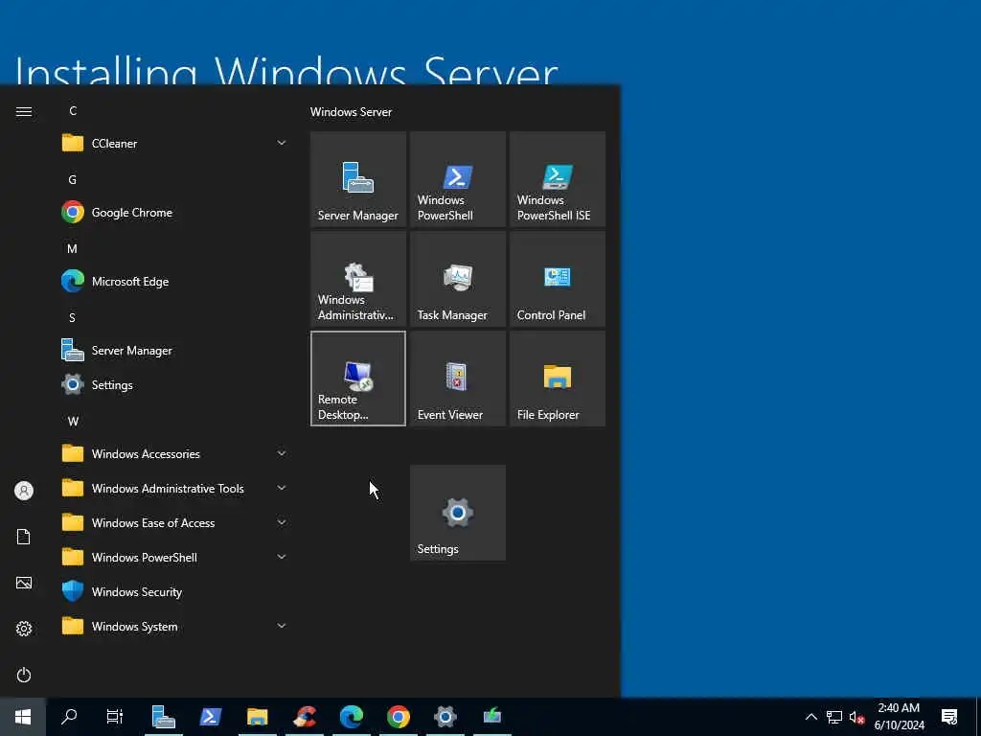Switch to Google Chrome on the taskbar
This screenshot has height=736, width=981.
tap(398, 717)
